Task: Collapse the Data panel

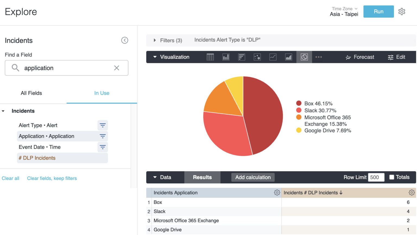Action: (x=155, y=177)
